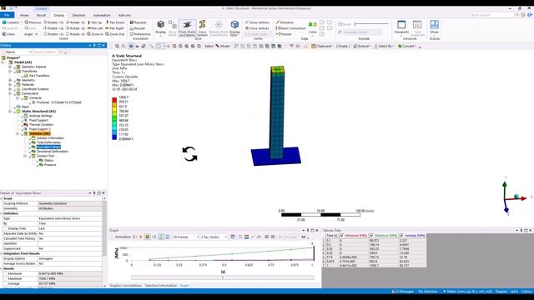The height and width of the screenshot is (300, 534).
Task: Click dark blue legend color band
Action: [x=114, y=137]
